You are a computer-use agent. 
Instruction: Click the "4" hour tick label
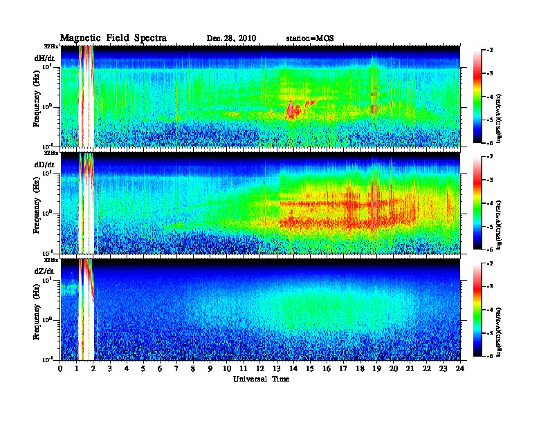click(x=127, y=368)
